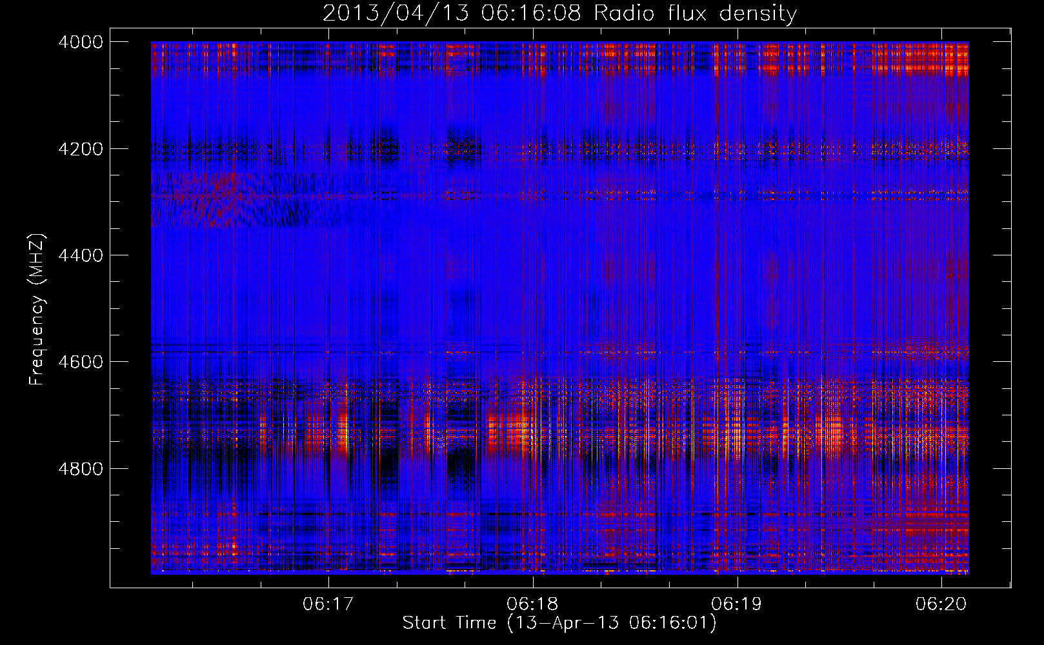This screenshot has width=1044, height=645.
Task: Click the 06:19 time axis label
Action: coord(737,604)
